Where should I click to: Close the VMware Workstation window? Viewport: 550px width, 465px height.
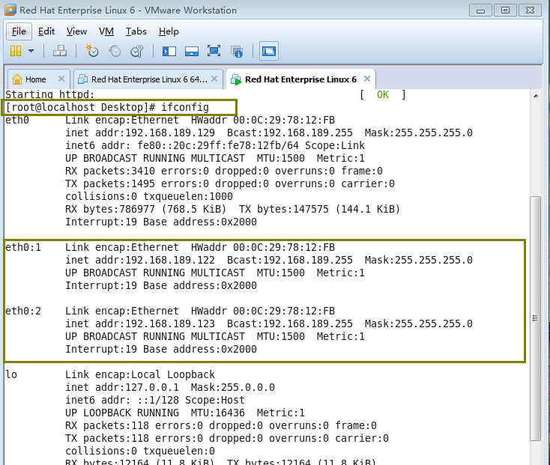point(530,10)
